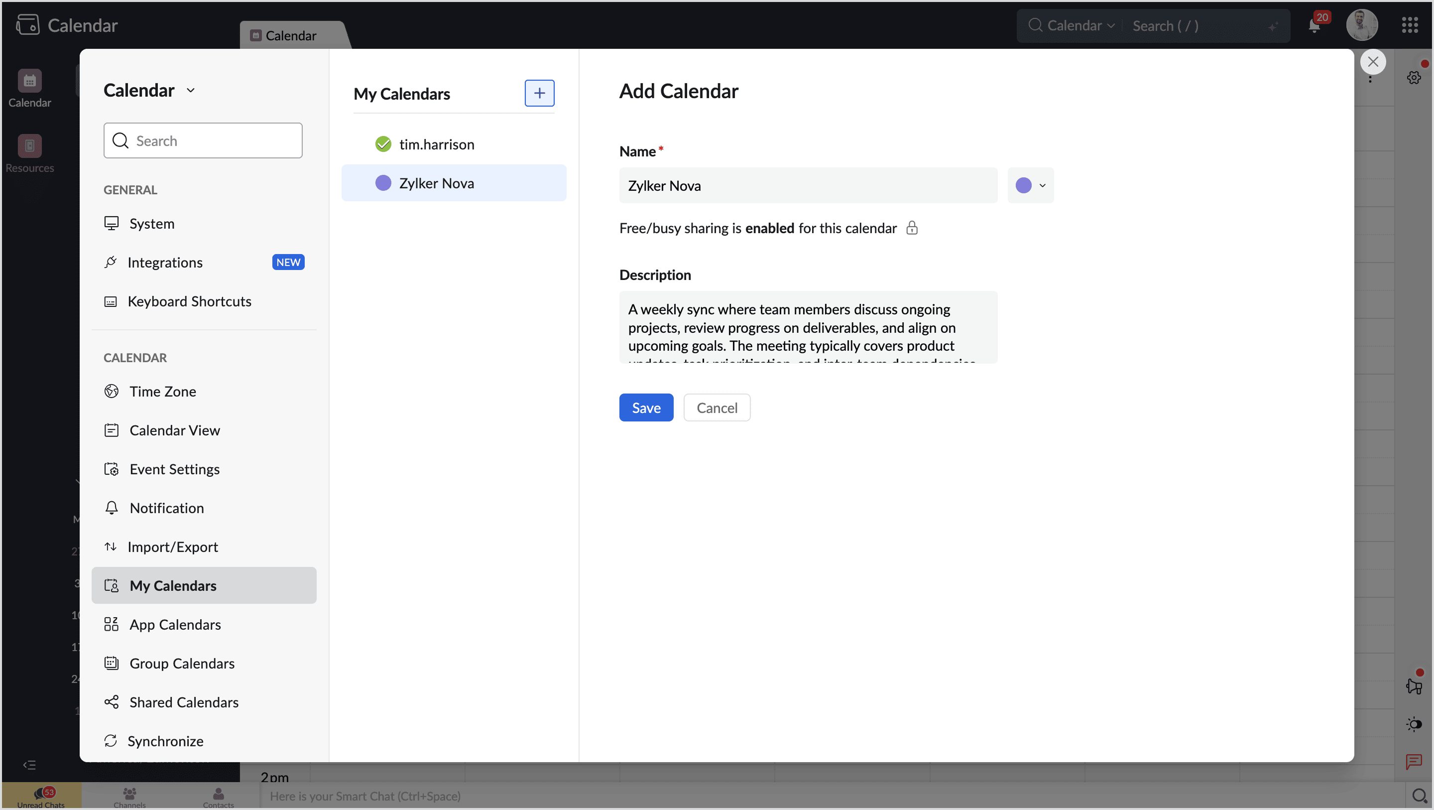The width and height of the screenshot is (1434, 810).
Task: Click the add new calendar plus icon
Action: pos(539,93)
